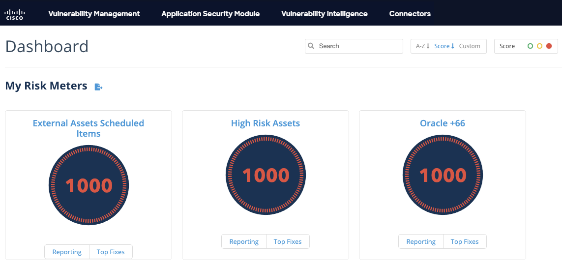The image size is (562, 266).
Task: Click the export icon beside My Risk Meters
Action: point(98,87)
